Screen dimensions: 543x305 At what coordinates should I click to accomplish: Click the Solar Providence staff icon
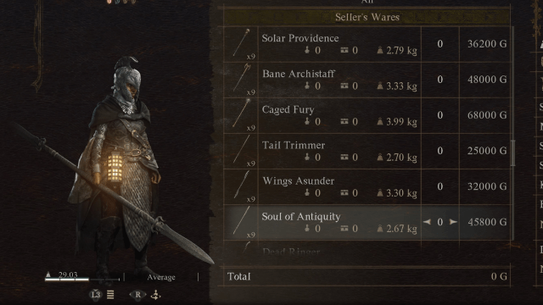[241, 44]
